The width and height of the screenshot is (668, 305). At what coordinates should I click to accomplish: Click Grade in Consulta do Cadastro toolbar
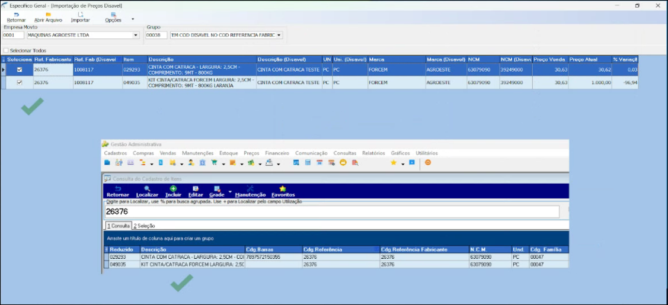pos(217,191)
